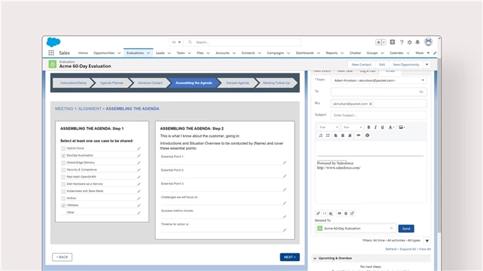
Task: Open the activity filter funnel icon
Action: coord(427,240)
